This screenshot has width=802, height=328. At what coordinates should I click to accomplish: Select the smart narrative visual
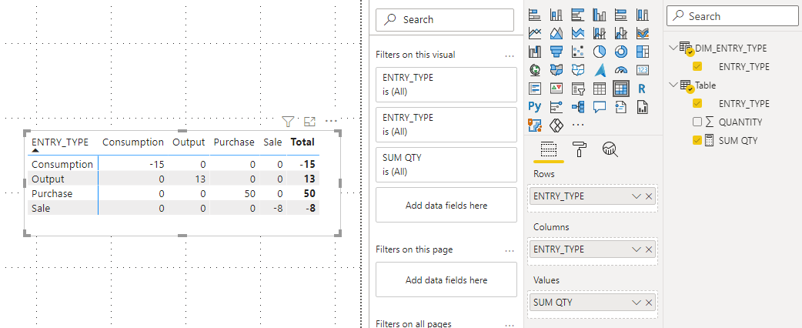621,106
